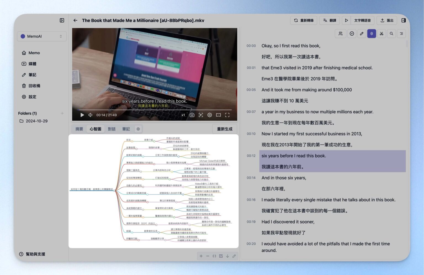Toggle the bilingual subtitle sync button
Image resolution: width=424 pixels, height=275 pixels.
click(x=372, y=33)
